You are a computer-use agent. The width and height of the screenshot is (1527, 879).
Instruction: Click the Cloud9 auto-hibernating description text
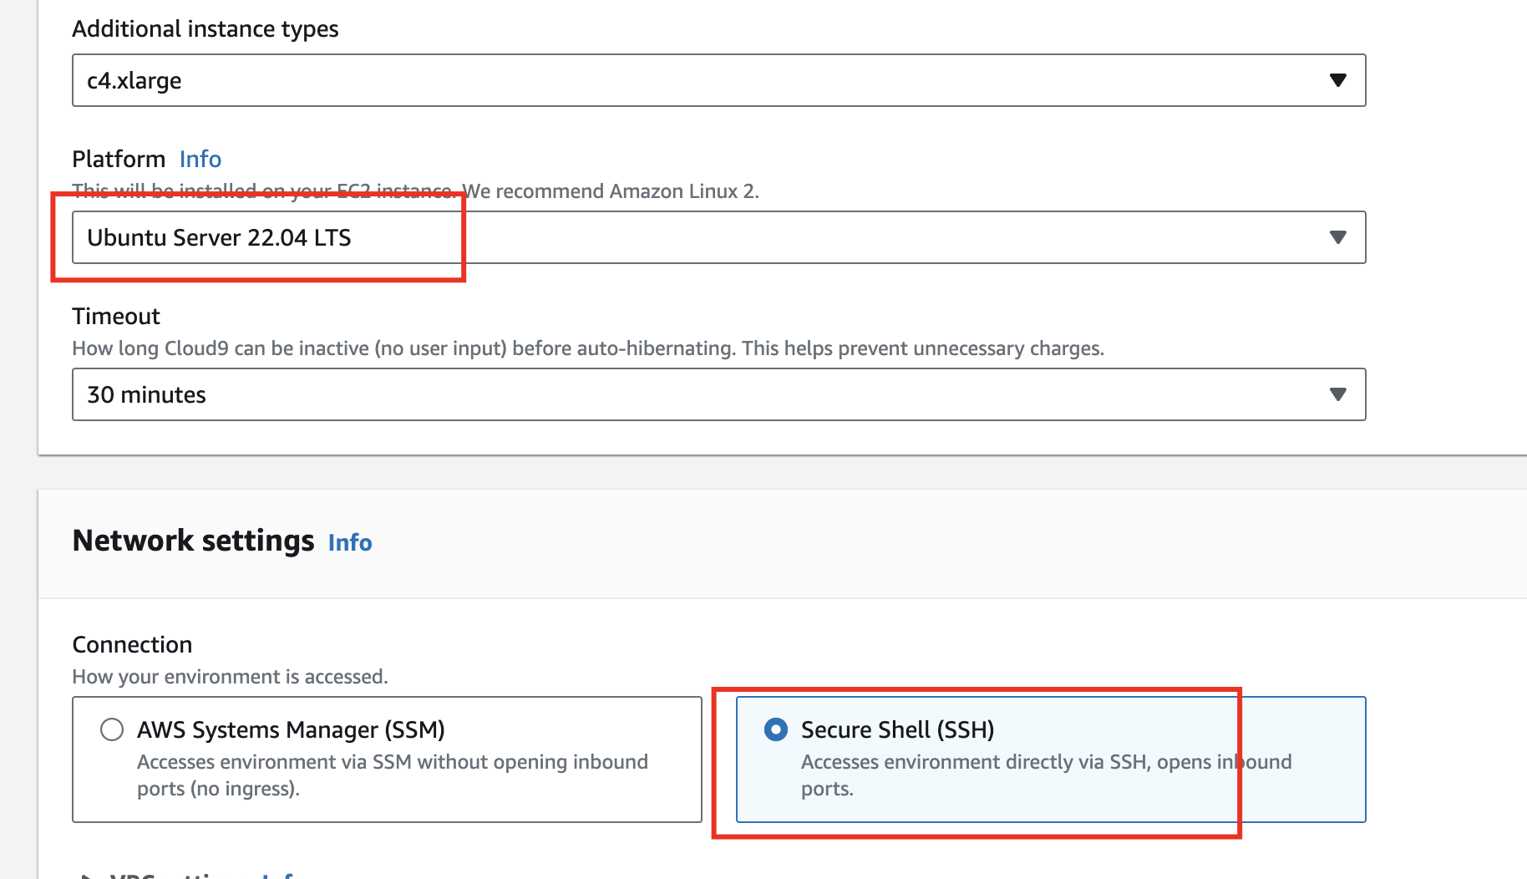click(x=588, y=348)
